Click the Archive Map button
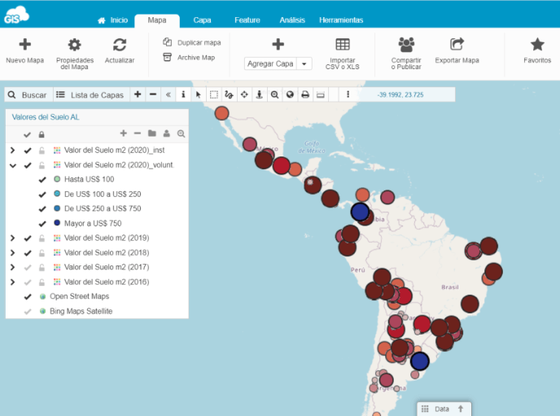Screen dimensions: 560x416 (x=189, y=57)
